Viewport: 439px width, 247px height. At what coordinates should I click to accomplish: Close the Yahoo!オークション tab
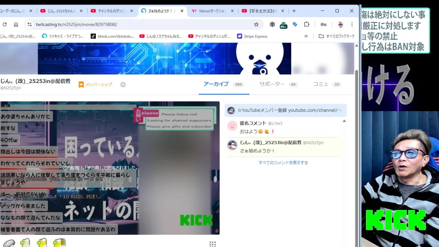point(232,11)
